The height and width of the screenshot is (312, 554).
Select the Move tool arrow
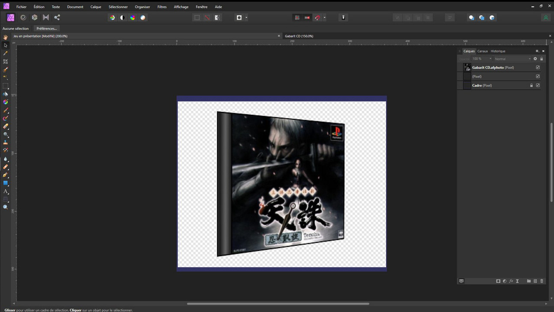(6, 45)
